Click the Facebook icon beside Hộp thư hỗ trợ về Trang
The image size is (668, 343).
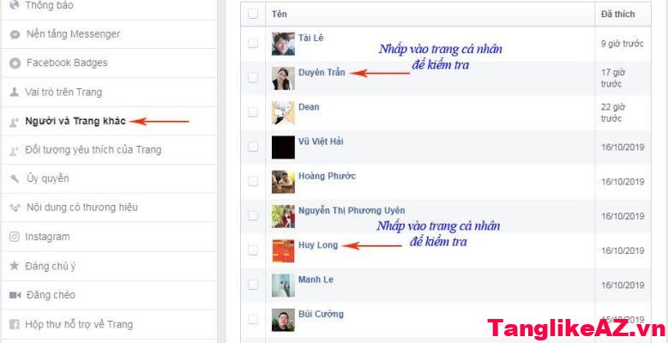coord(15,325)
